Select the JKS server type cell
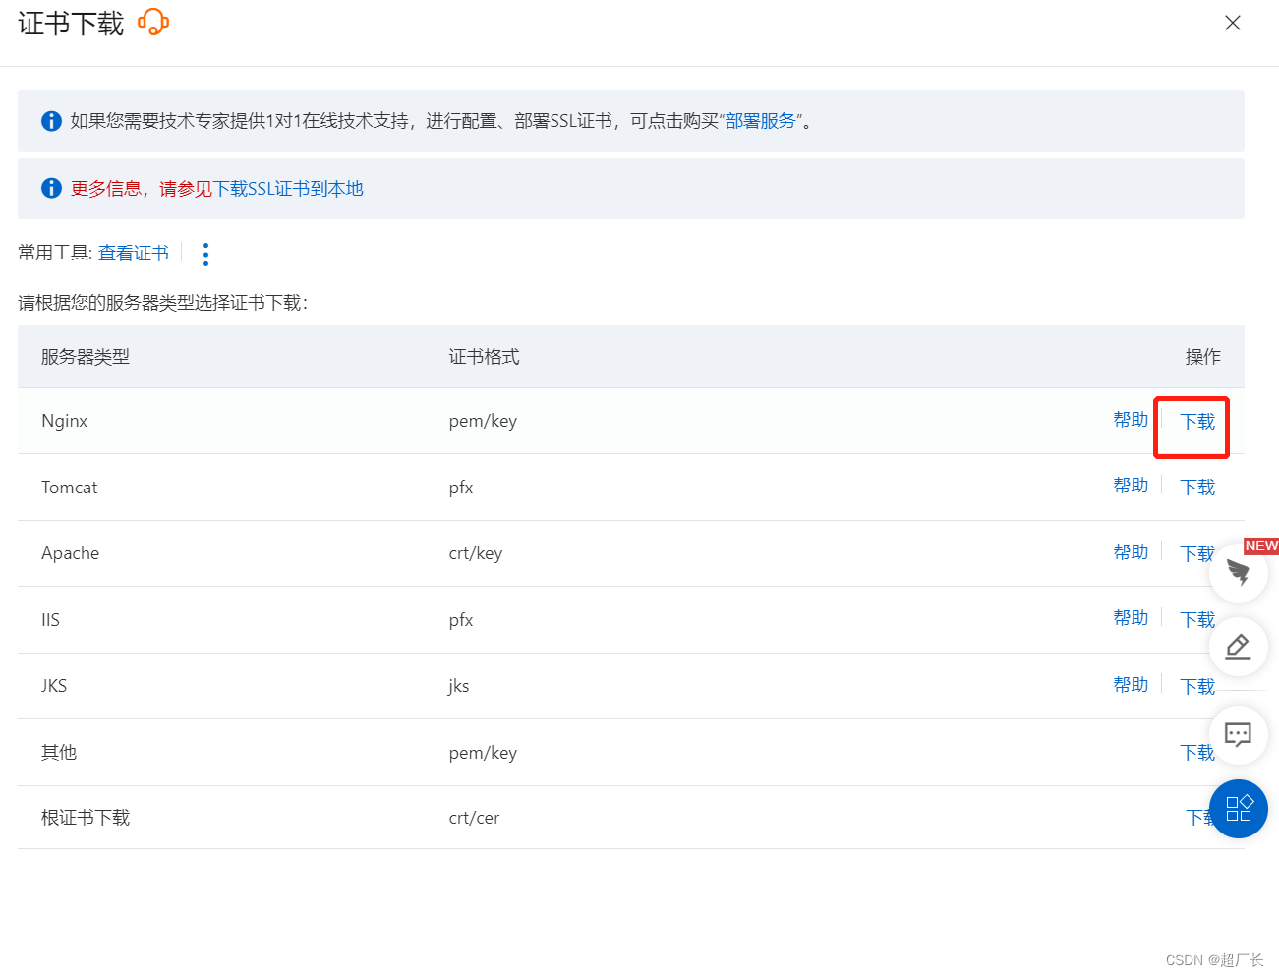This screenshot has height=977, width=1279. [54, 686]
